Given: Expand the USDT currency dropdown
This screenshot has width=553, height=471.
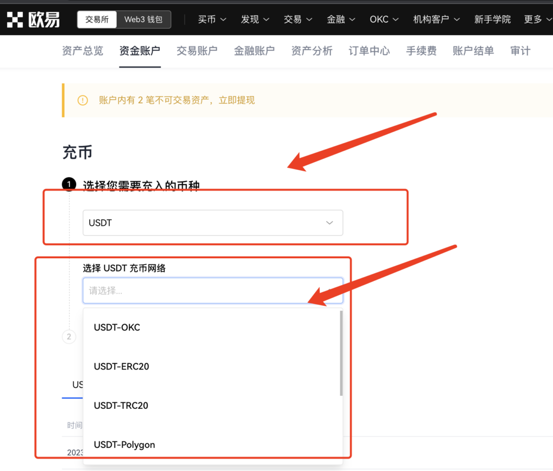Looking at the screenshot, I should pos(213,223).
